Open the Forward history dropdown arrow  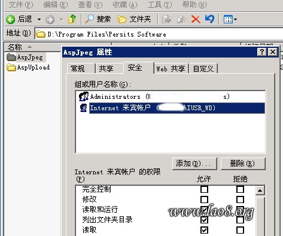[x=62, y=19]
